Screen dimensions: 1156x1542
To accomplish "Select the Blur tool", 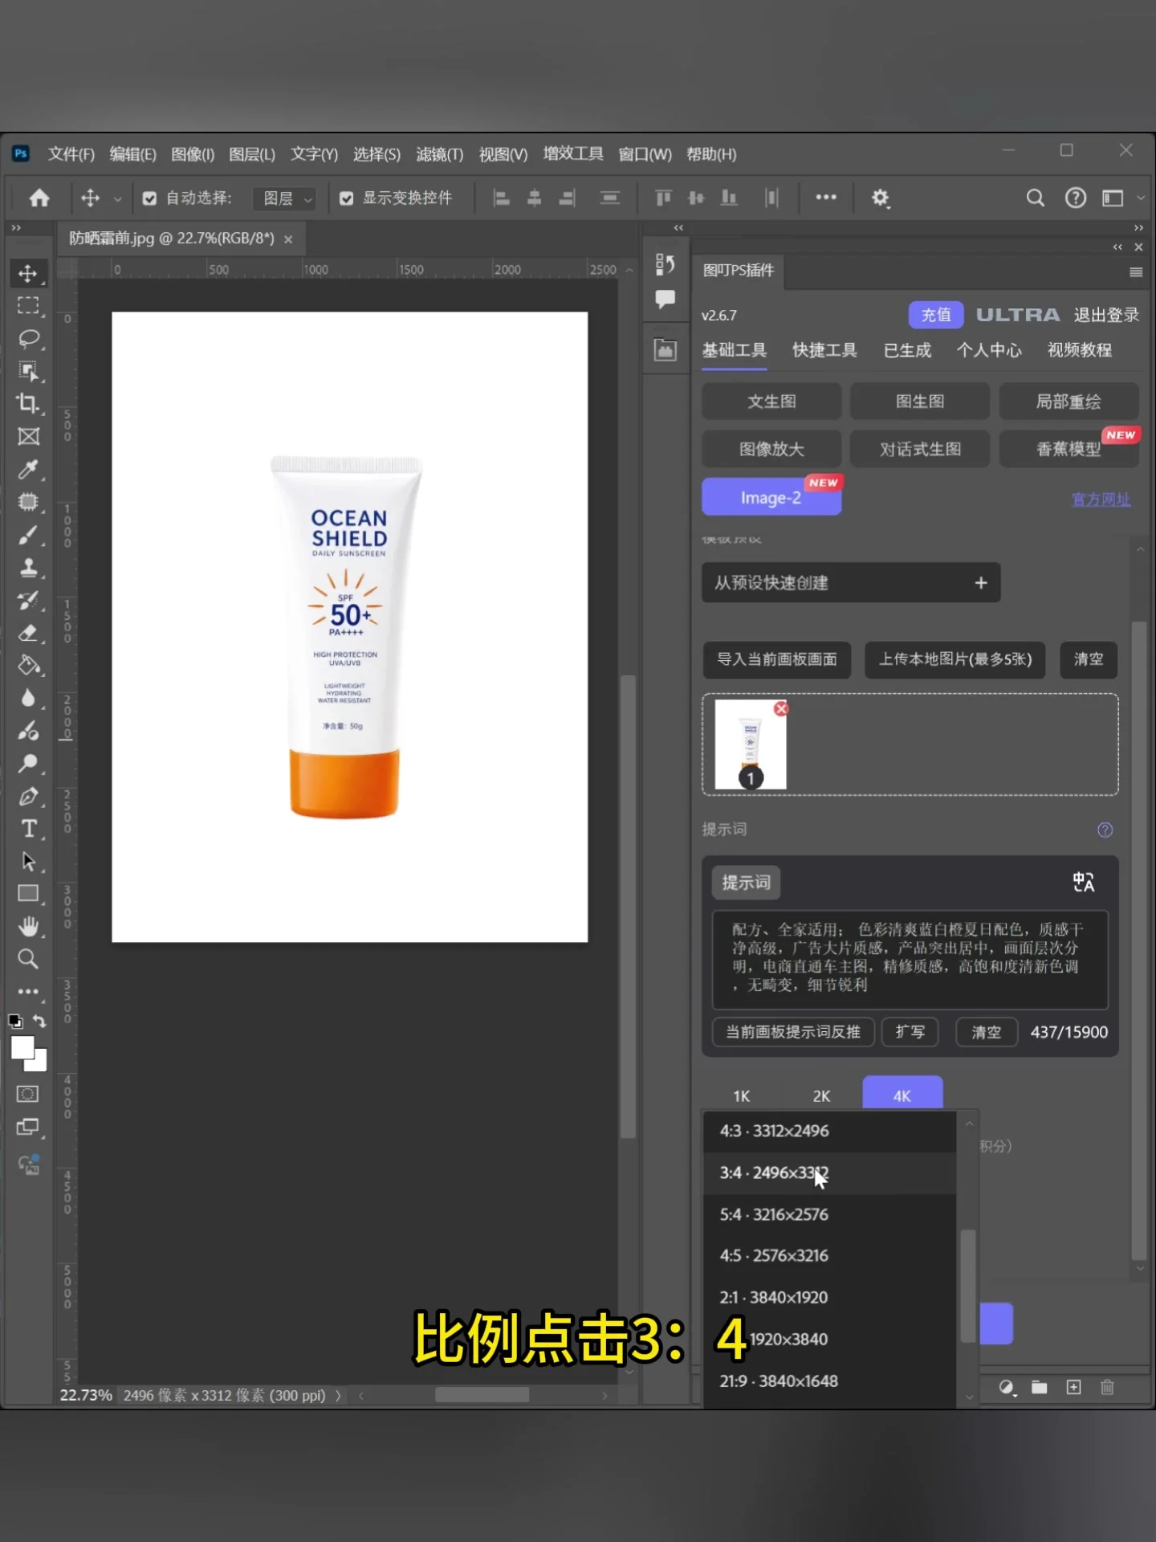I will click(28, 698).
